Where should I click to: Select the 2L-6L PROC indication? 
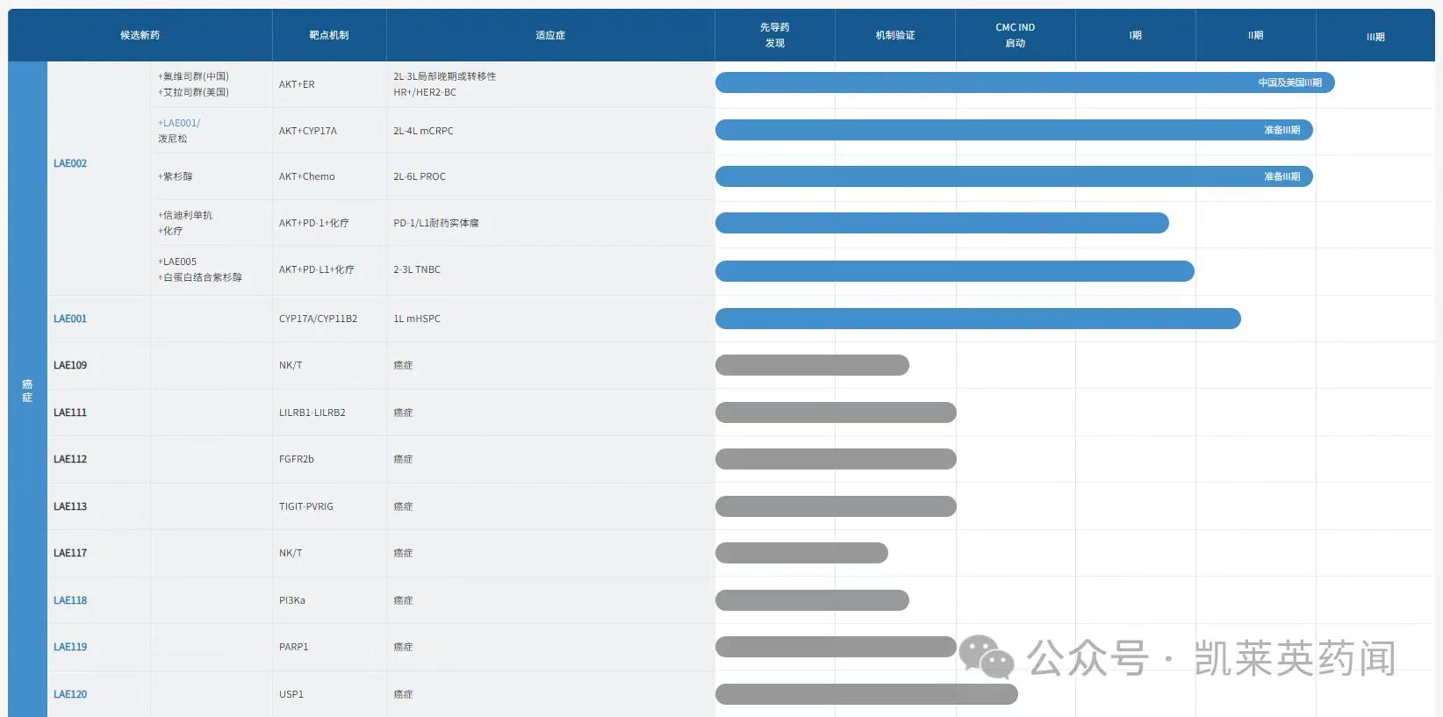click(x=420, y=176)
